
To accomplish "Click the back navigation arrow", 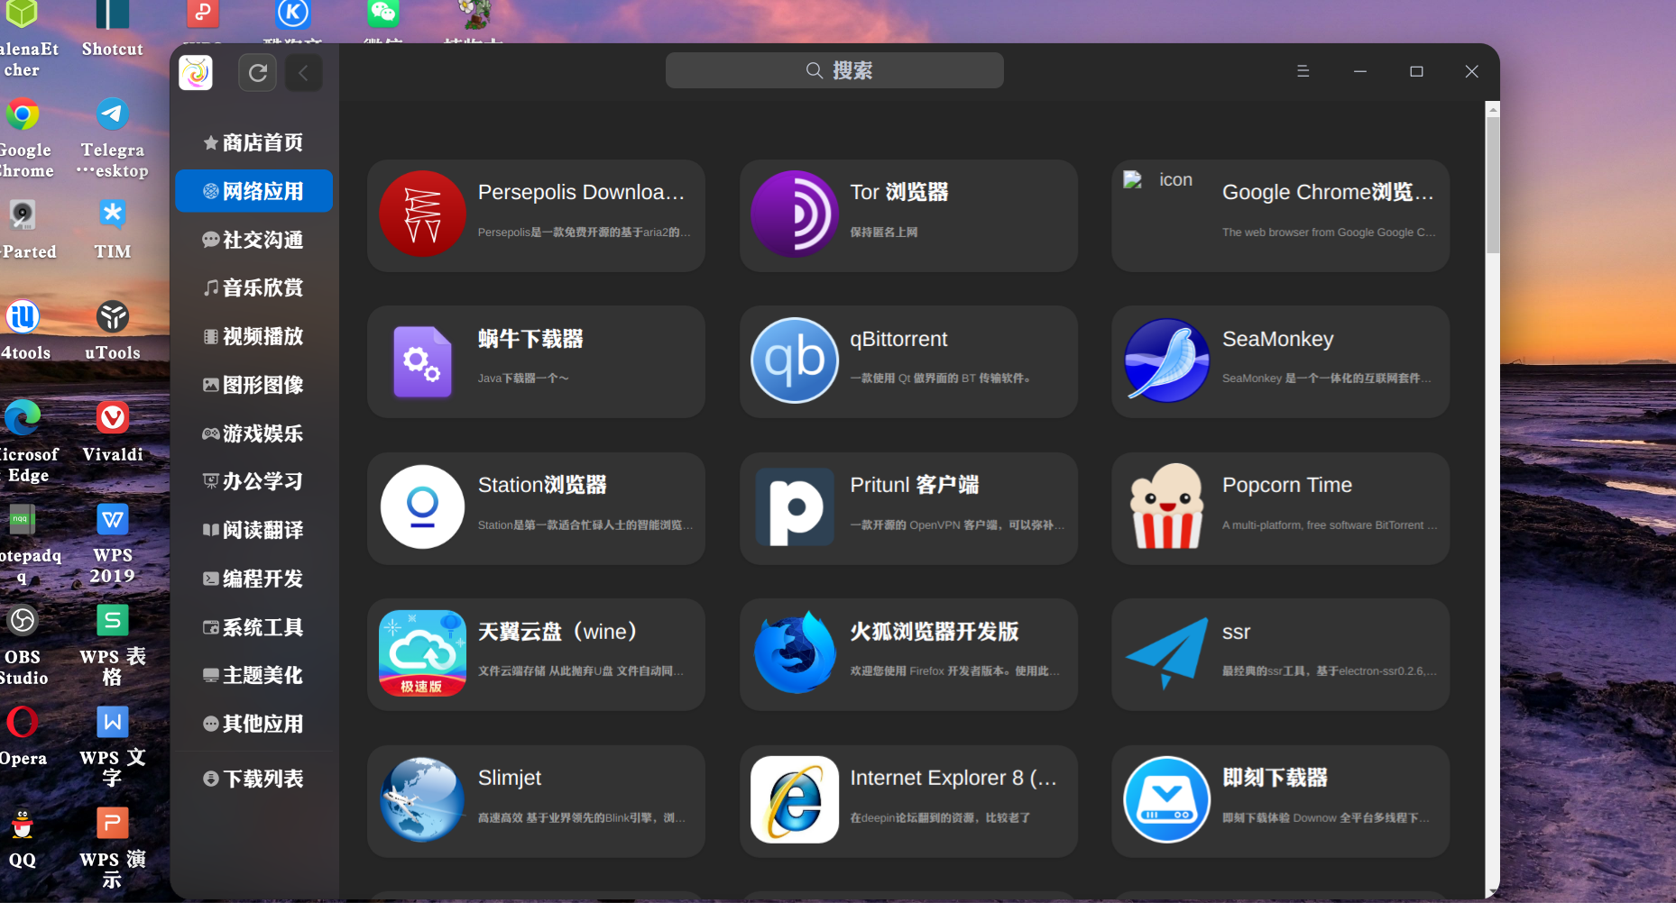I will coord(303,72).
